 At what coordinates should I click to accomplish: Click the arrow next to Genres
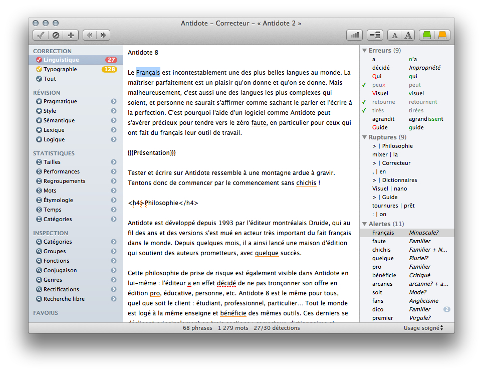point(114,280)
